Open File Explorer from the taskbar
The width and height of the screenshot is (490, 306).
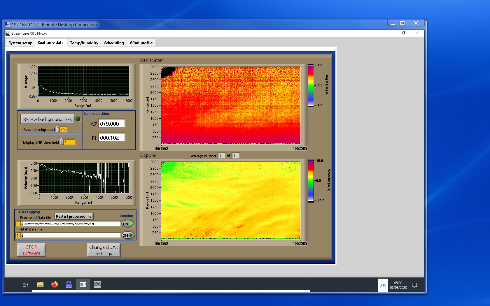coord(40,285)
